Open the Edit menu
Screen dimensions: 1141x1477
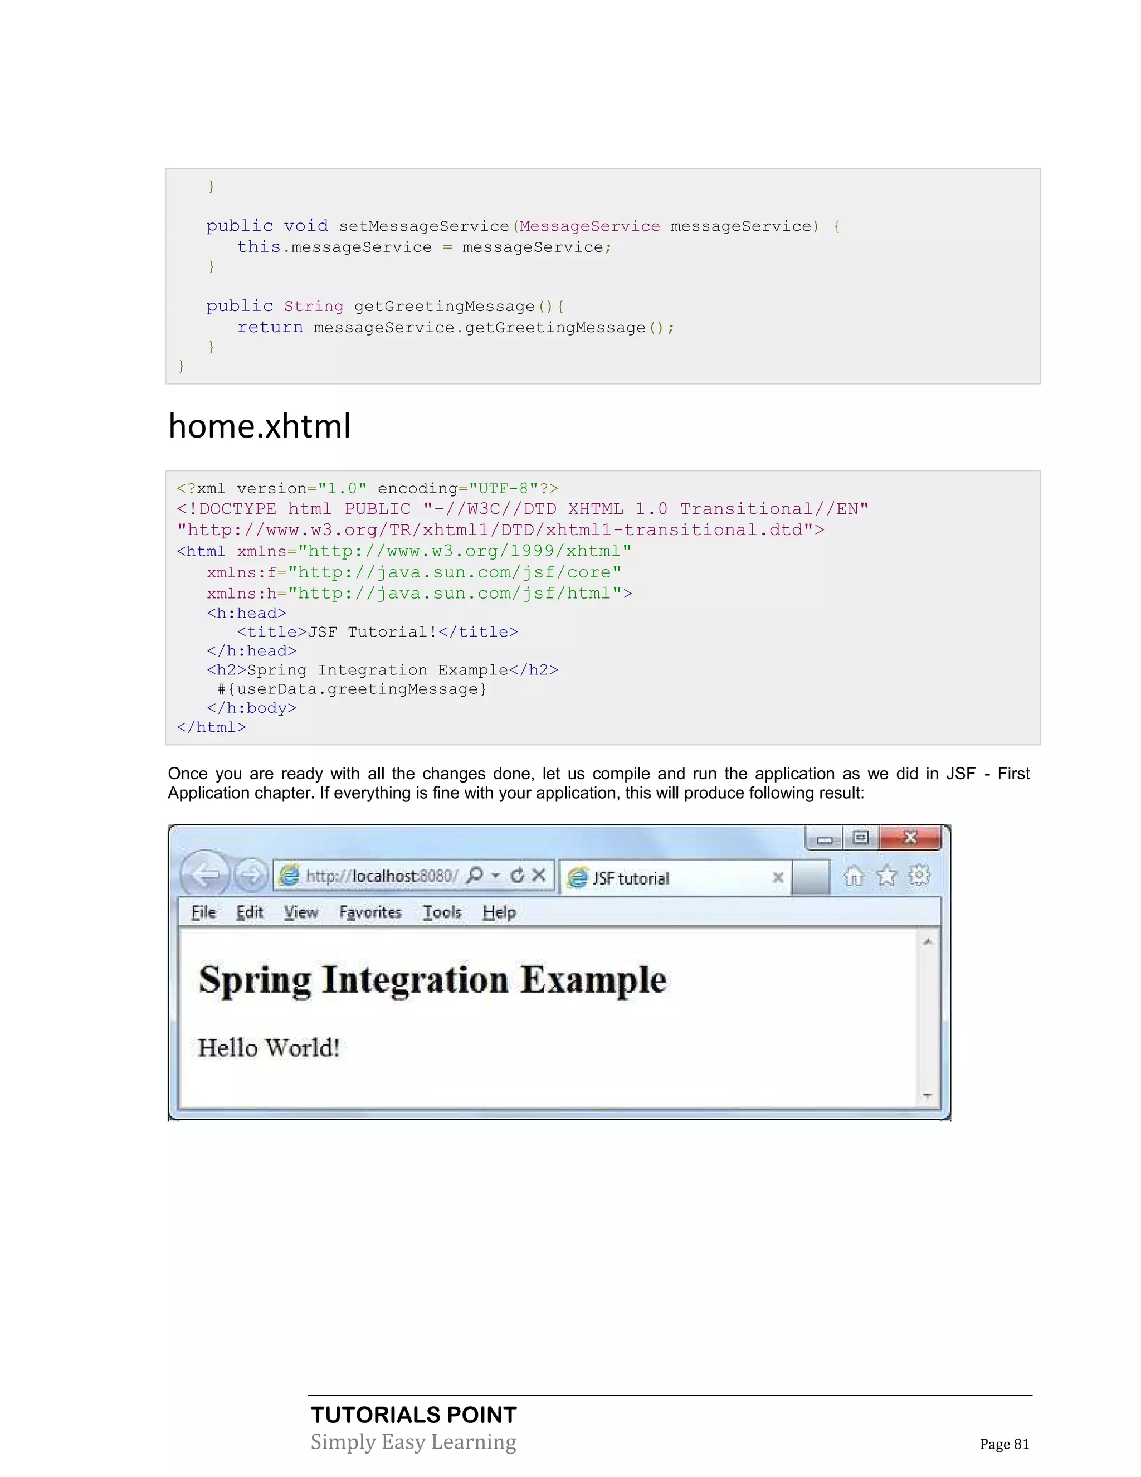point(250,912)
